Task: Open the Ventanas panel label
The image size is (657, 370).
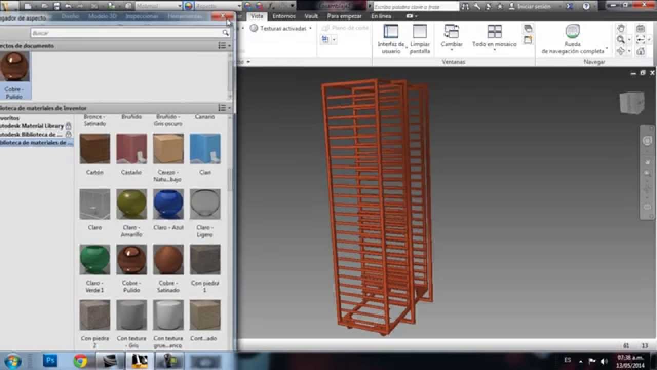Action: pos(453,62)
